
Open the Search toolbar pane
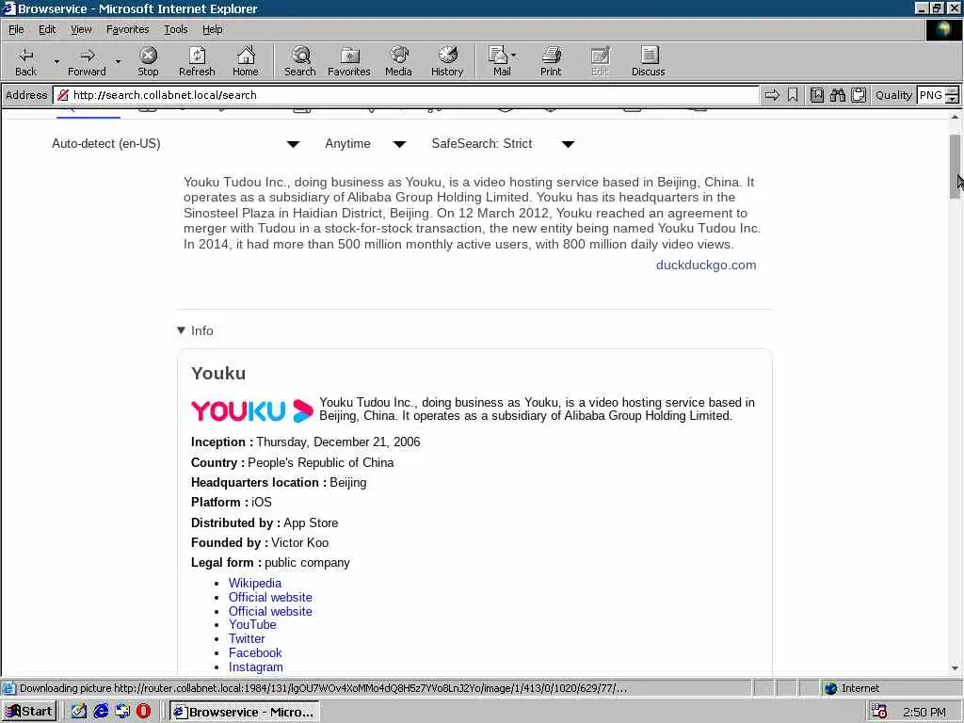(300, 61)
